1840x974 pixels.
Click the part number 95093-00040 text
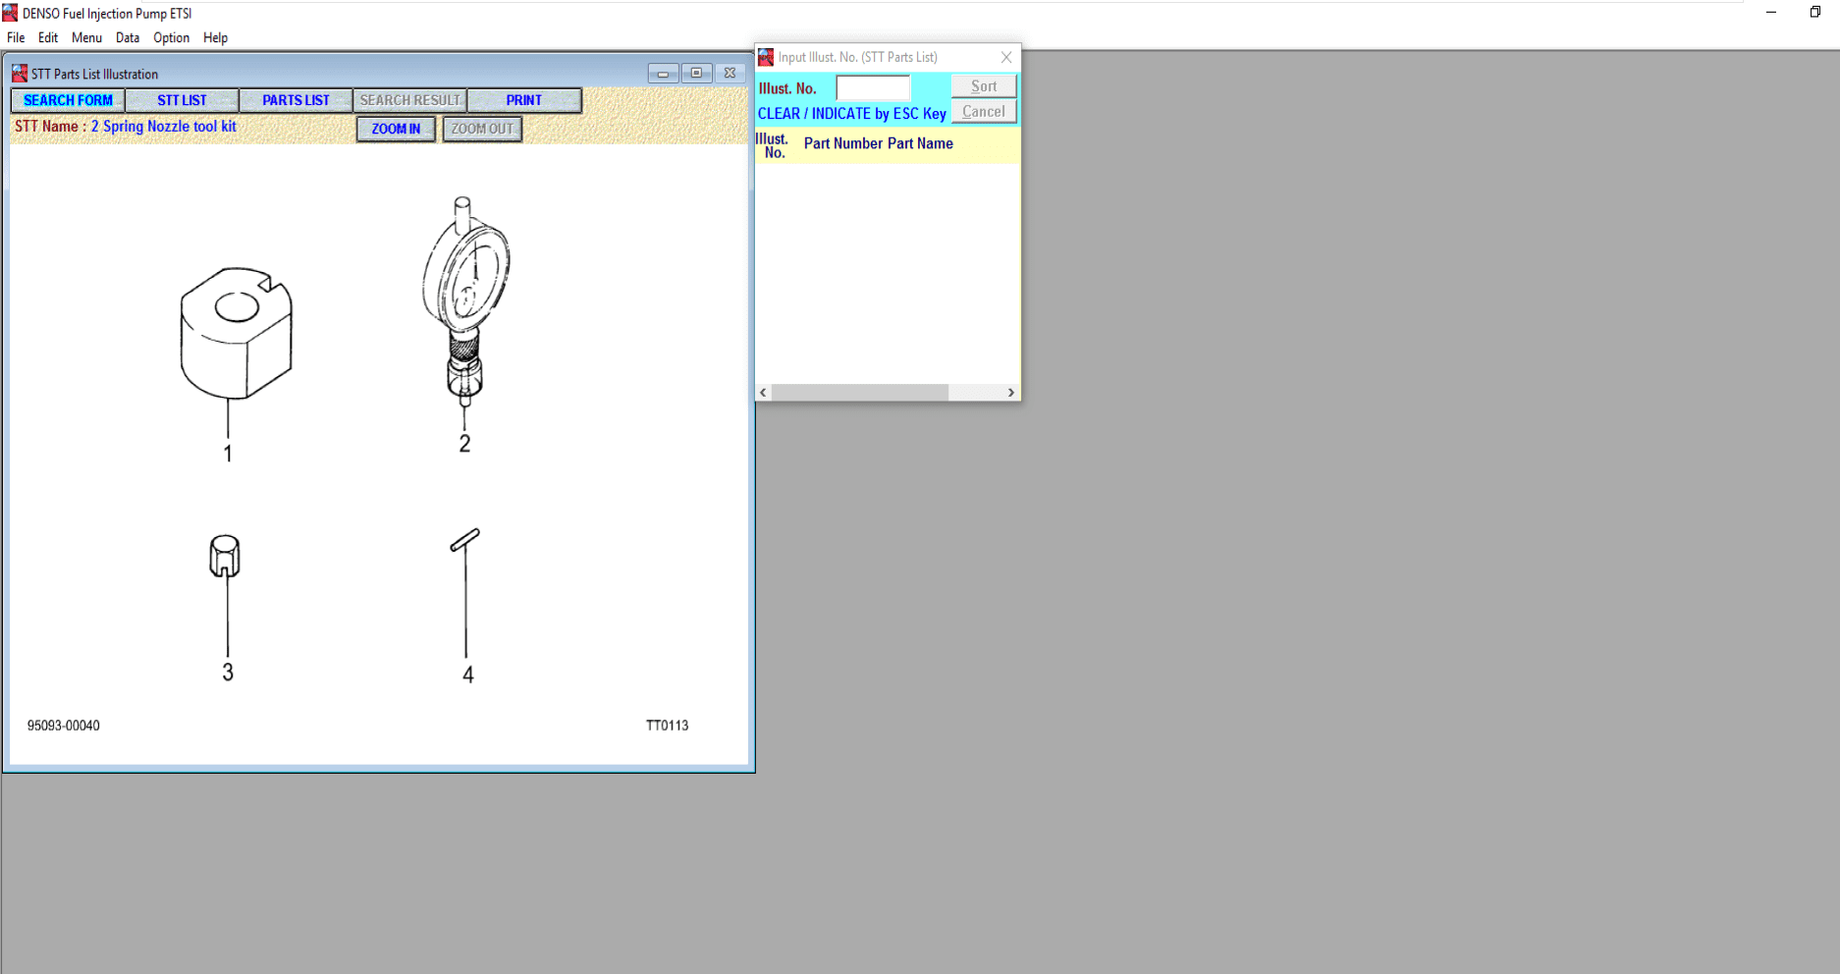coord(64,726)
